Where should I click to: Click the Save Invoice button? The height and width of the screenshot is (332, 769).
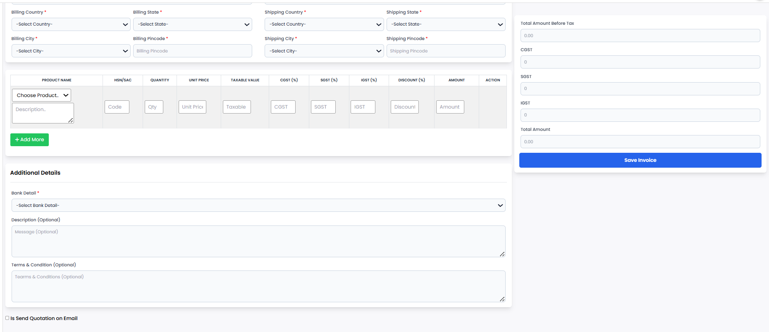[x=640, y=160]
